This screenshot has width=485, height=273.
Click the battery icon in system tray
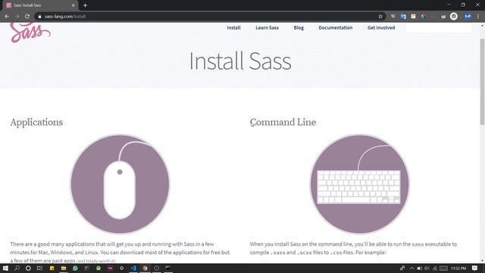click(419, 268)
